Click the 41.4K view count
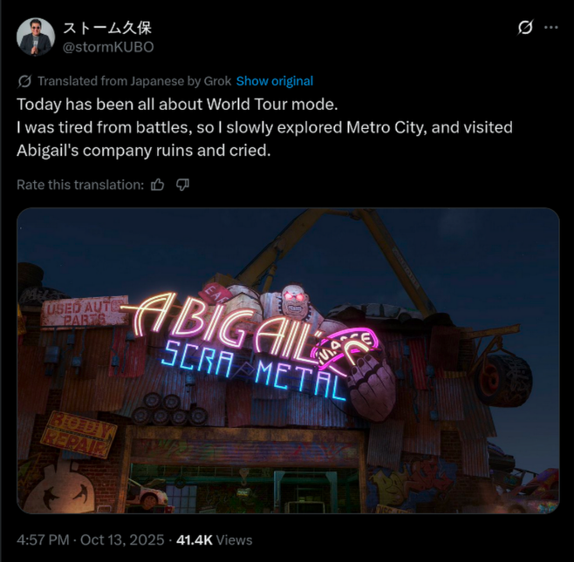The image size is (574, 562). point(195,540)
